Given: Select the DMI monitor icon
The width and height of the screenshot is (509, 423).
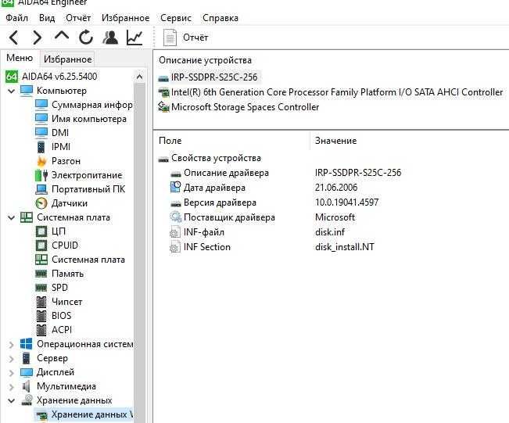Looking at the screenshot, I should click(41, 132).
